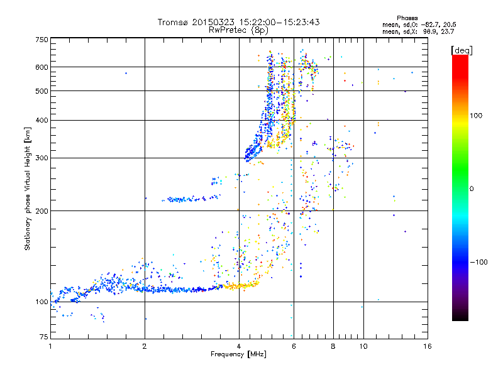Click the orange E-layer trace near 4 MHz
This screenshot has width=503, height=377.
240,285
